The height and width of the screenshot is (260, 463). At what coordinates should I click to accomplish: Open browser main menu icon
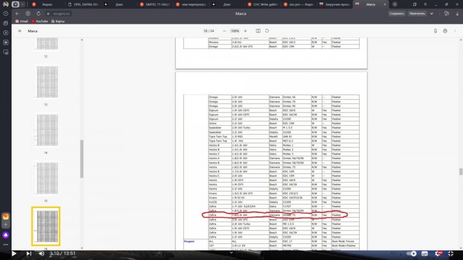(425, 5)
